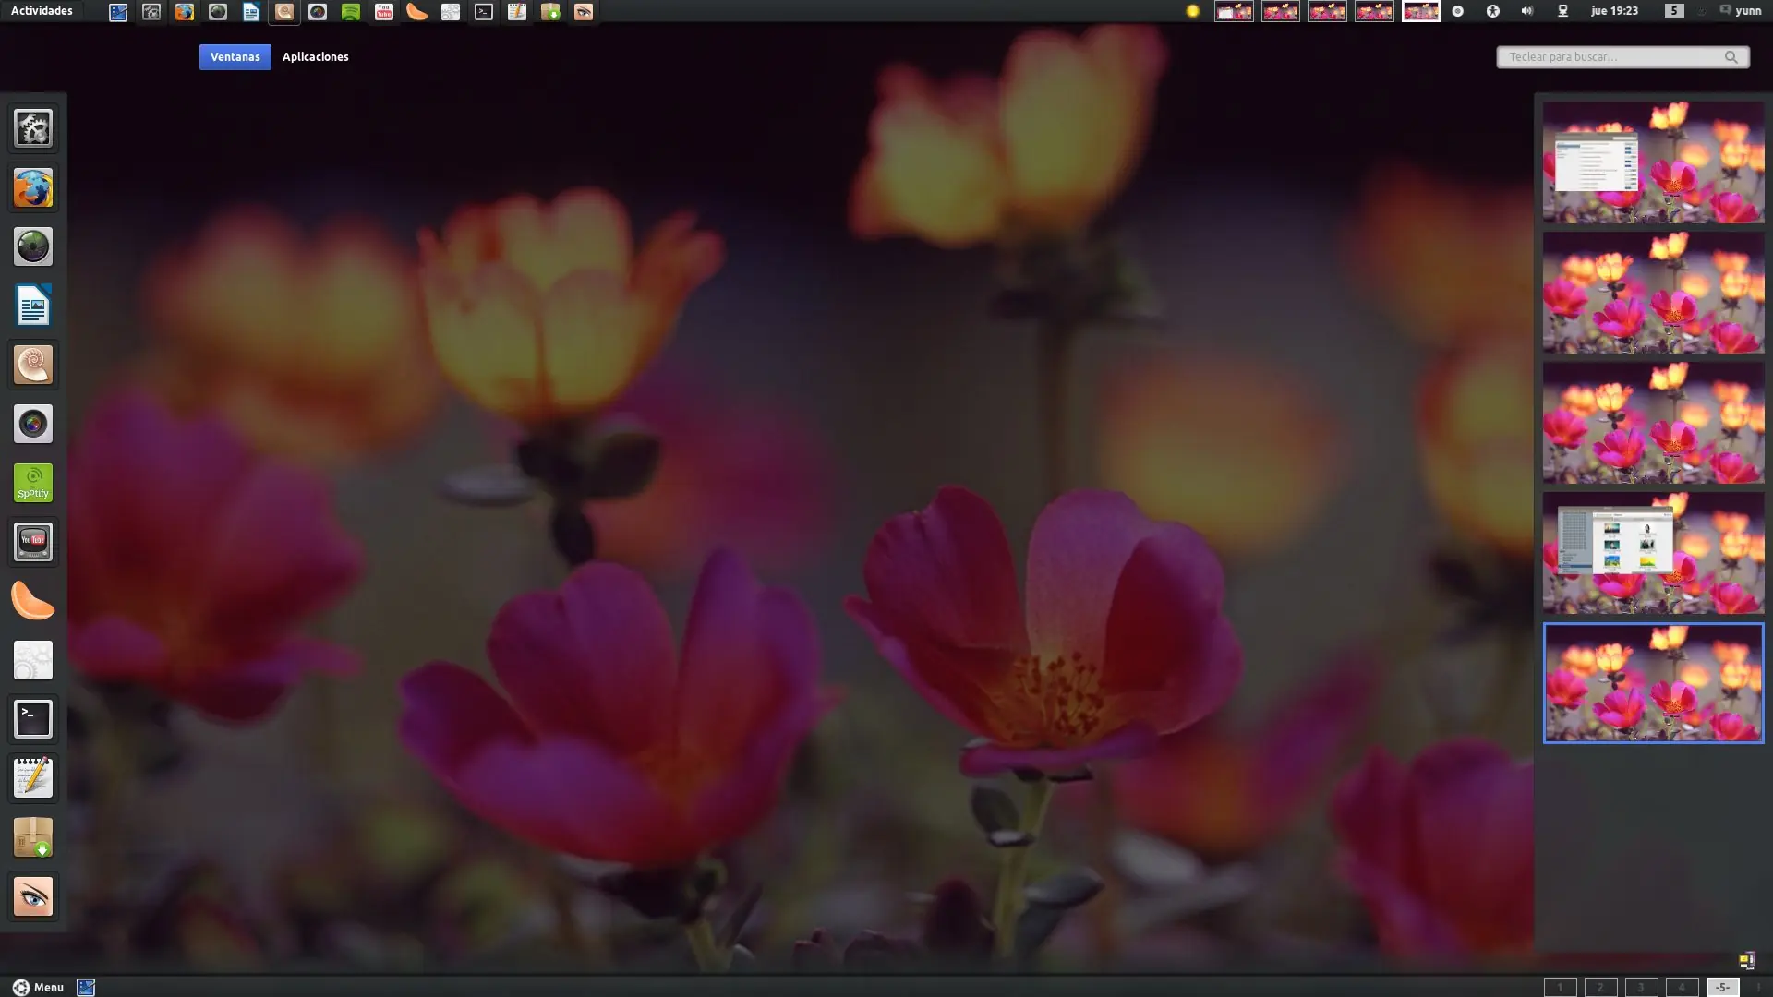The width and height of the screenshot is (1773, 997).
Task: Open the text editor icon in the dock
Action: coord(32,778)
